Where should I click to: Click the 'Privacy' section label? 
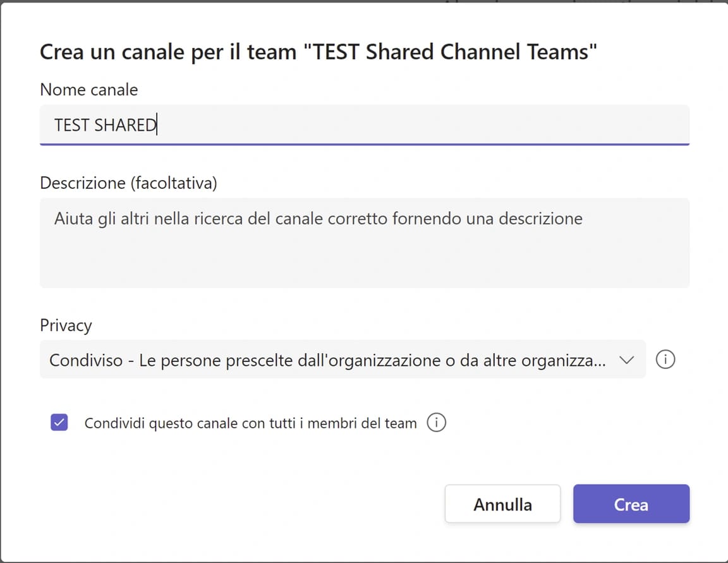tap(66, 325)
